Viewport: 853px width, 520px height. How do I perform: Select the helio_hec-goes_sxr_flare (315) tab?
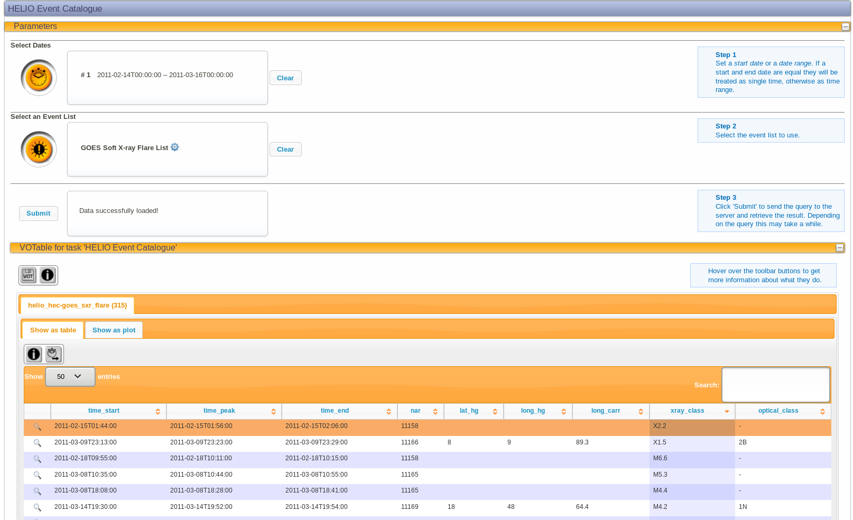pos(77,305)
